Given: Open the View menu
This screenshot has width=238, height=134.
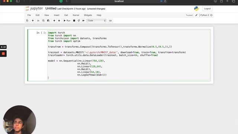Looking at the screenshot, I should (x=46, y=15).
